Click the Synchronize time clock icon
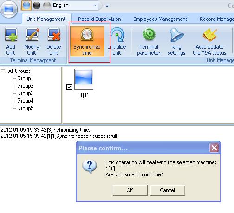 point(87,35)
